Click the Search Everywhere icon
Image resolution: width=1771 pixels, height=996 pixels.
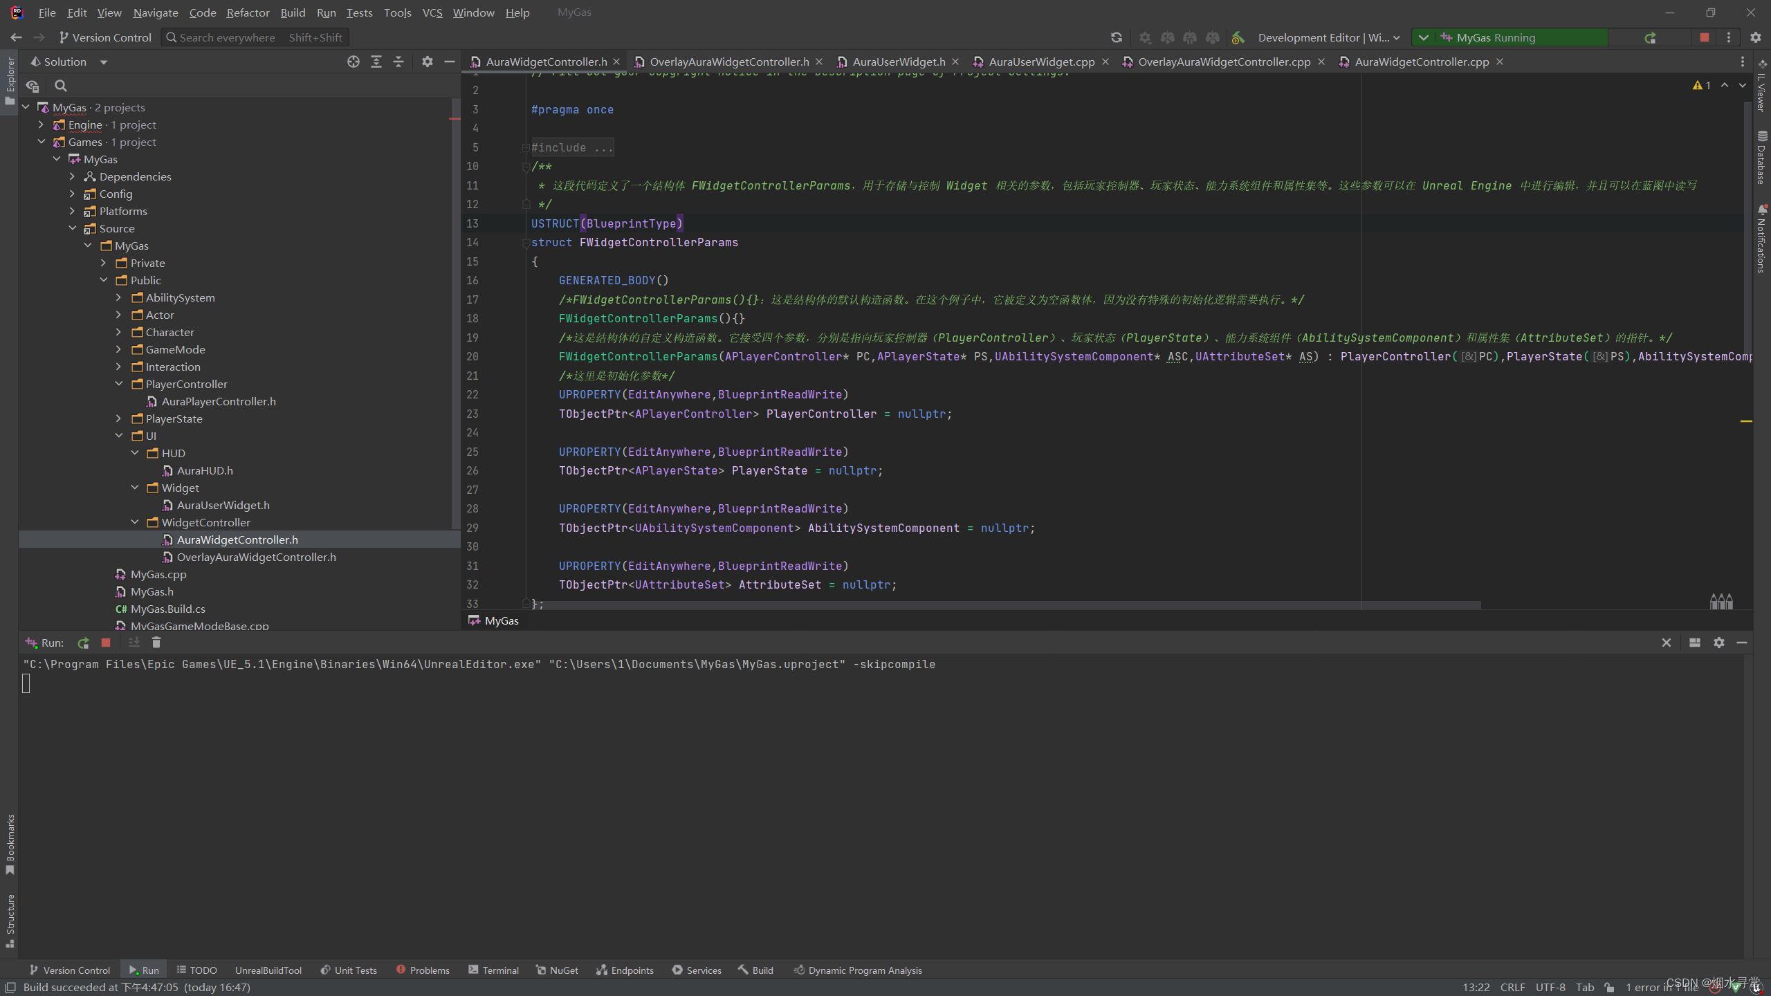tap(172, 38)
